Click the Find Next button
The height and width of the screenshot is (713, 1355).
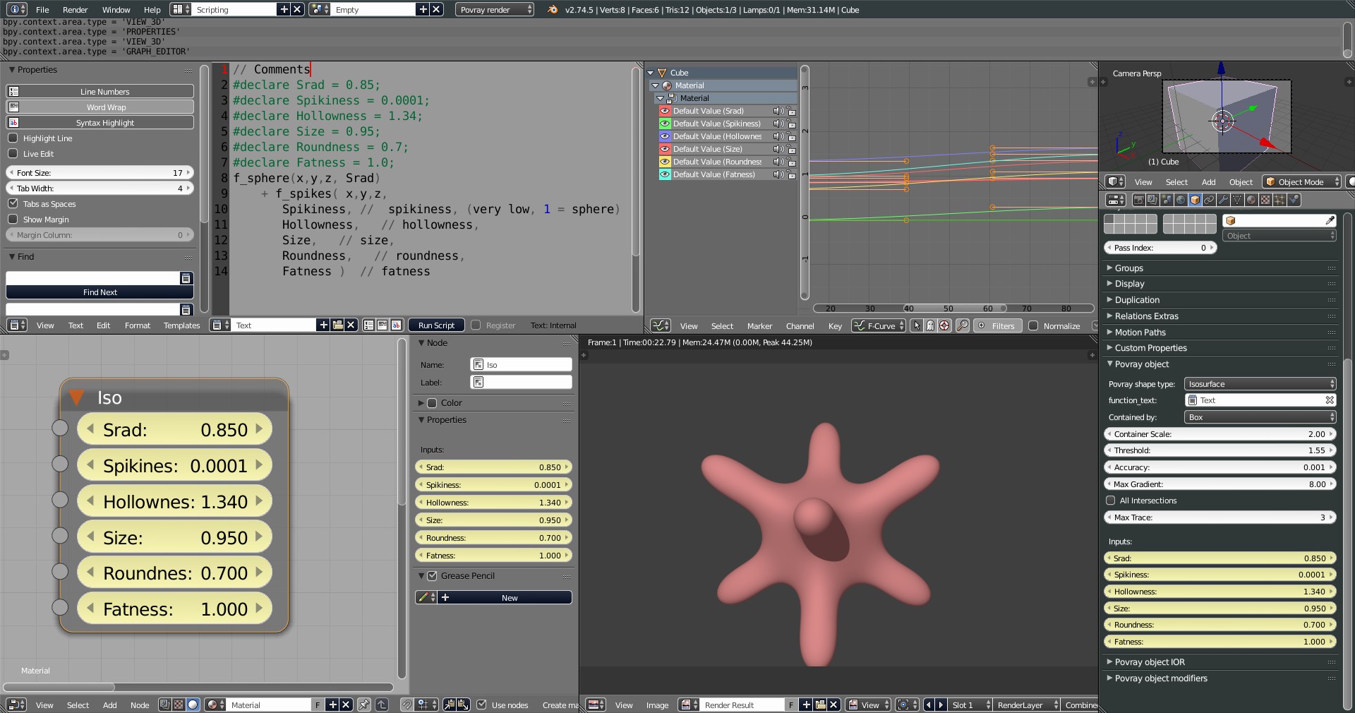coord(100,292)
